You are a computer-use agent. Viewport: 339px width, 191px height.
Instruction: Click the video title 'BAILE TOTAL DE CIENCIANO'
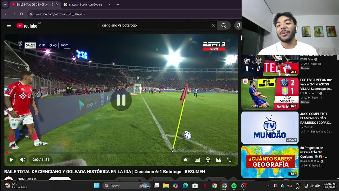105,172
